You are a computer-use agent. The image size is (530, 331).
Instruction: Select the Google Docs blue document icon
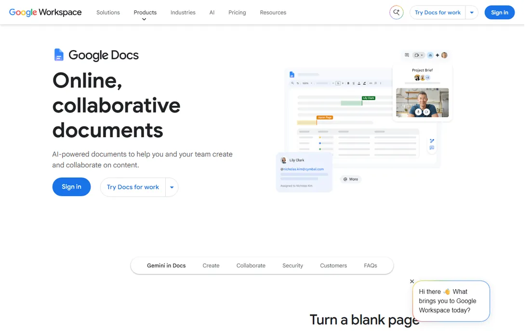coord(59,55)
